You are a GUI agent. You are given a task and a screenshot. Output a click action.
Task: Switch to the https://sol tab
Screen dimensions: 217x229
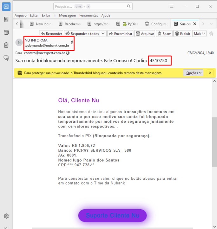pyautogui.click(x=99, y=24)
